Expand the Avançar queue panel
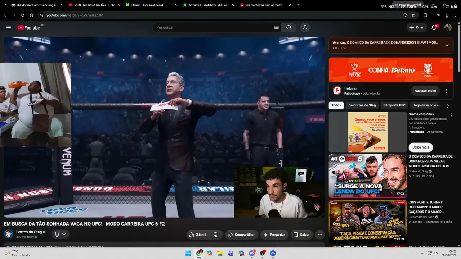461x259 pixels. point(447,45)
